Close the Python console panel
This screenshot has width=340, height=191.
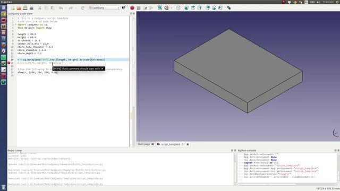coord(338,150)
